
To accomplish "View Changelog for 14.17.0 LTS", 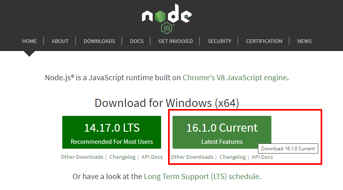I will point(122,157).
